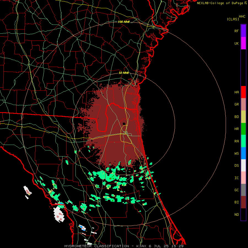Select the pinkish GR legend swatch
Image resolution: width=248 pixels, height=248 pixels.
(x=243, y=104)
